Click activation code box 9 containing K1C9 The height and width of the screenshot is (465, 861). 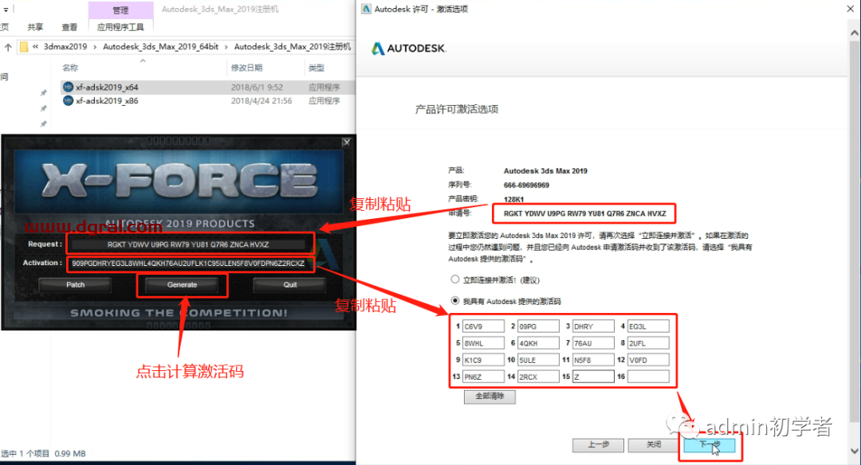coord(483,360)
